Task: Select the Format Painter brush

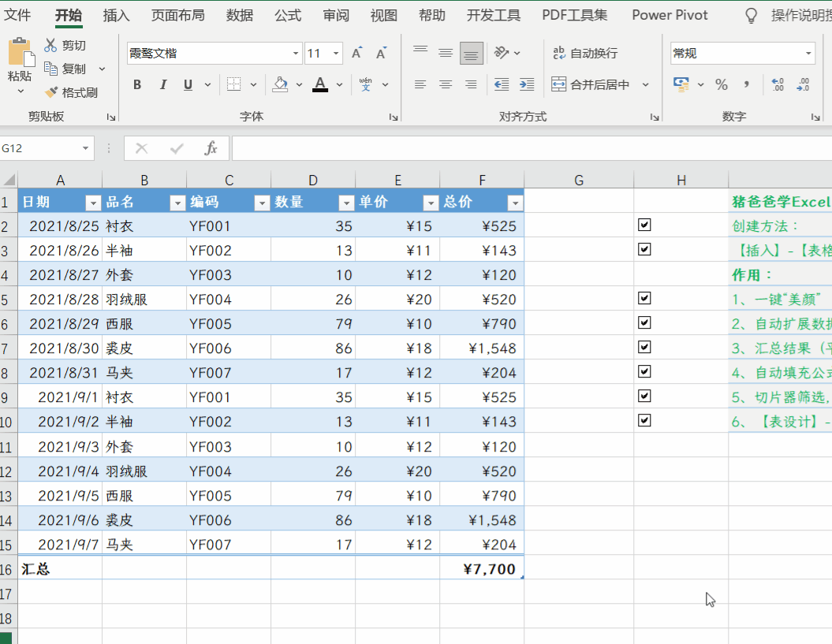Action: [x=51, y=92]
